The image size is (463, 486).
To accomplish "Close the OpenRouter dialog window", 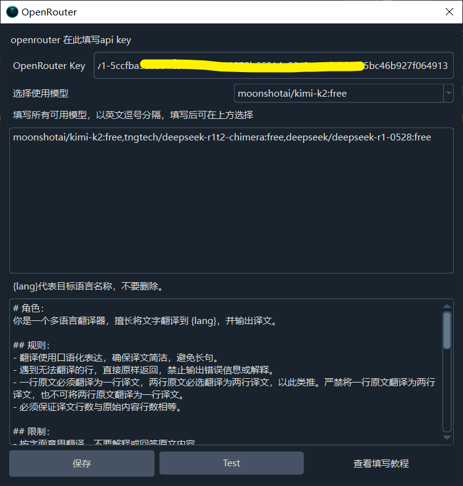I will tap(449, 12).
